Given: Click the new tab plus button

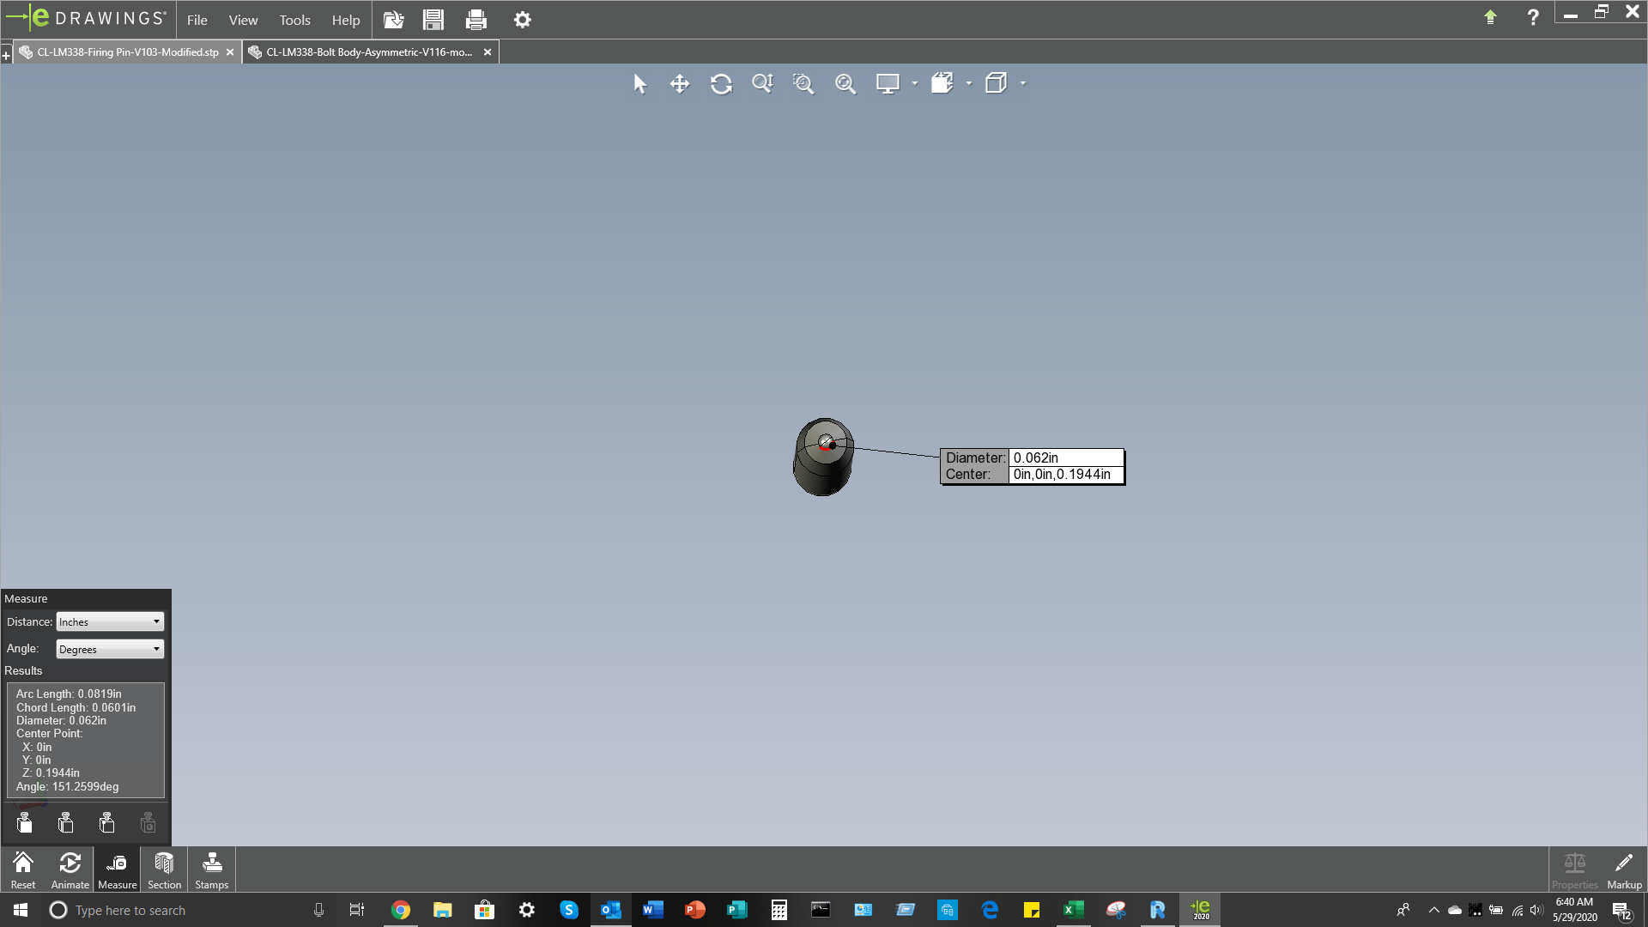Looking at the screenshot, I should point(6,56).
